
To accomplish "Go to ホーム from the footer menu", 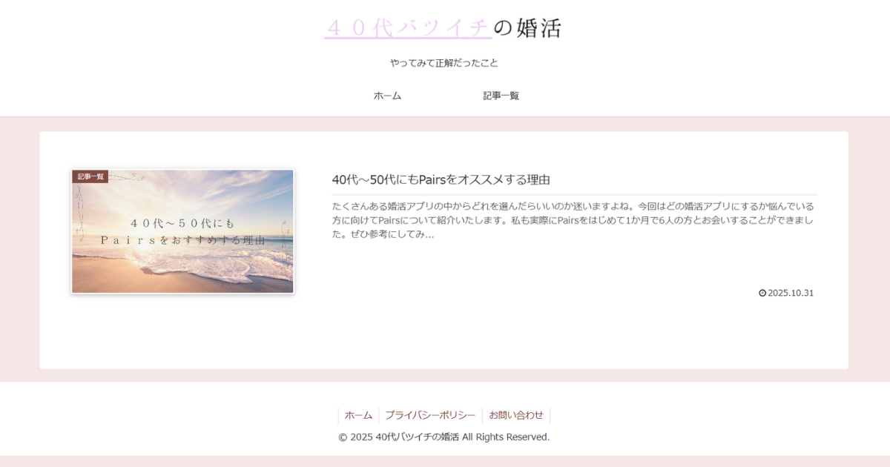I will (x=358, y=415).
